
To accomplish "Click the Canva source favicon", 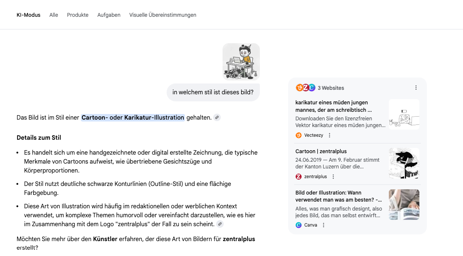I will (299, 225).
